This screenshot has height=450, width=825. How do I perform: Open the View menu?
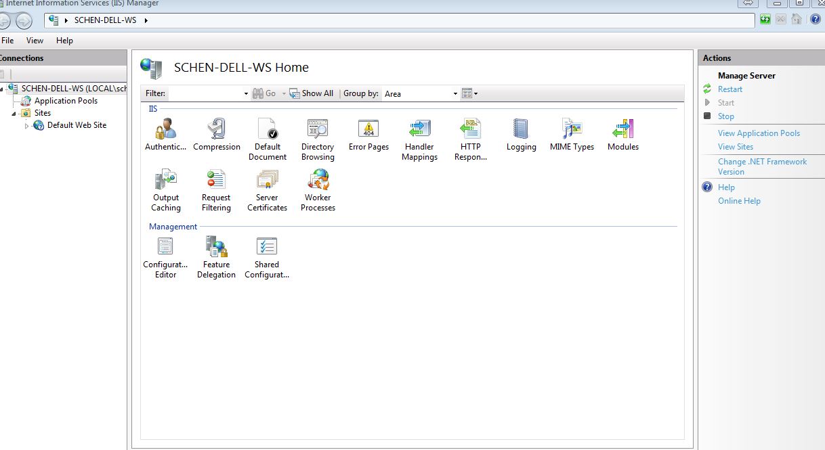[35, 40]
